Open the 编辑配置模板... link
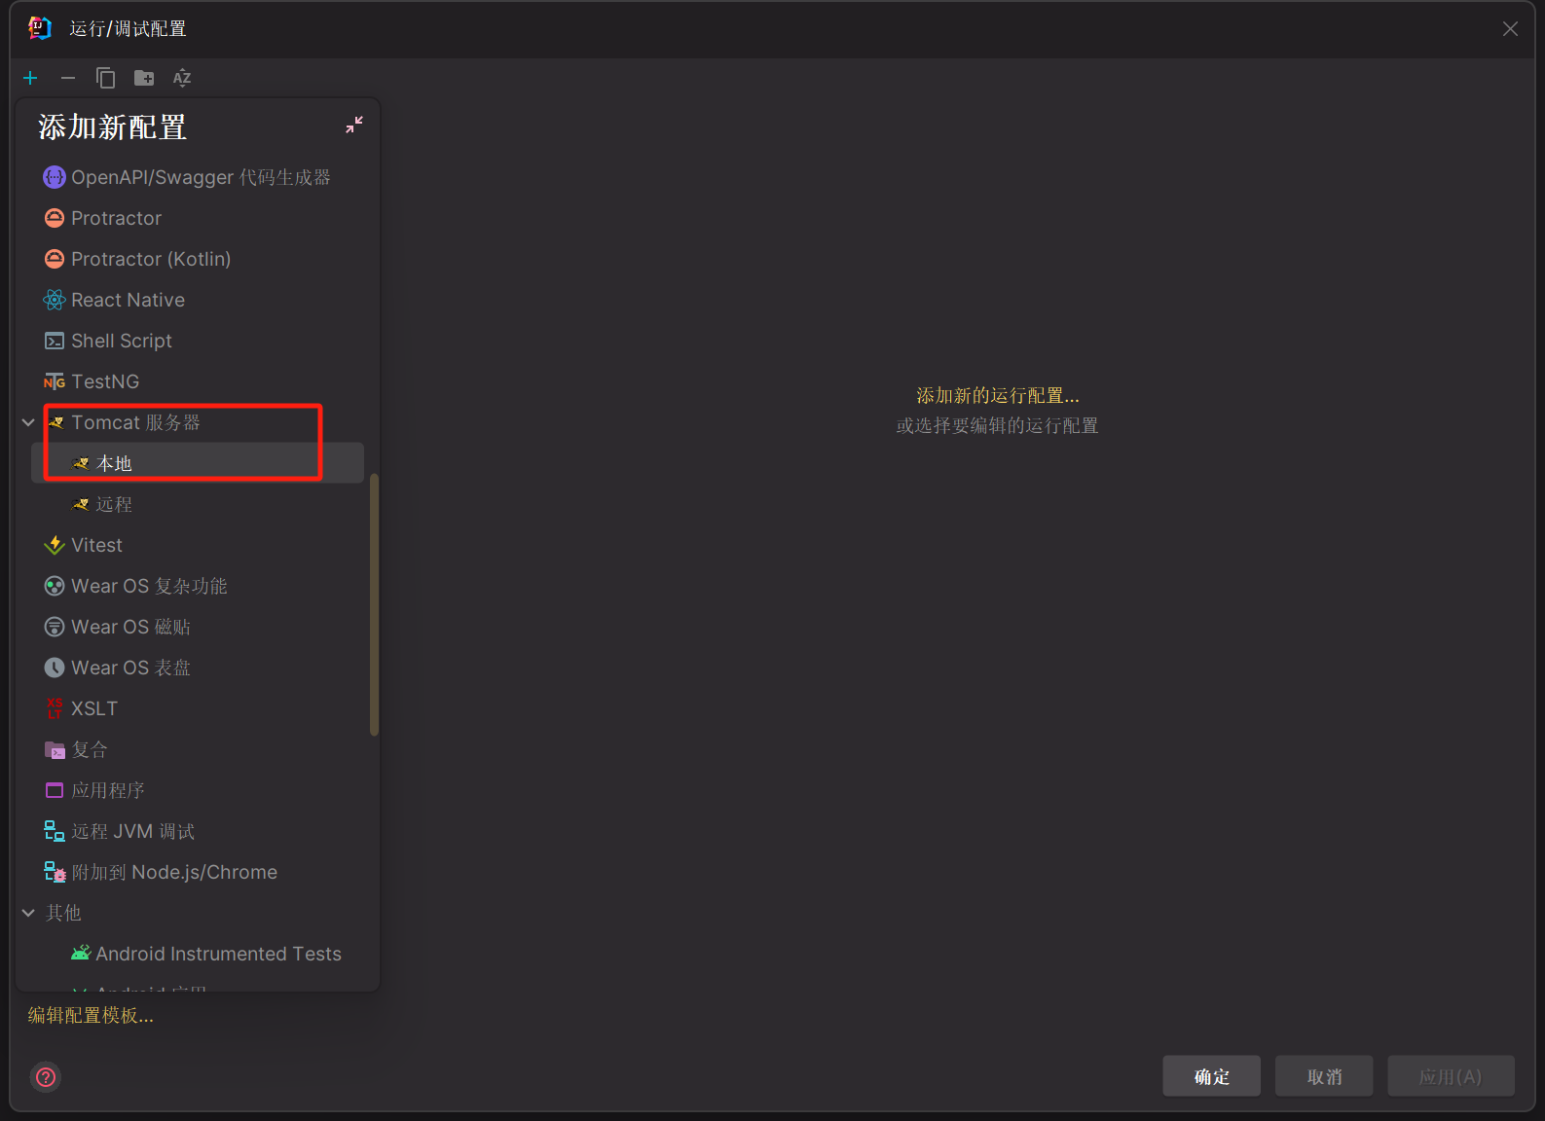Screen dimensions: 1545x1121 point(91,1015)
